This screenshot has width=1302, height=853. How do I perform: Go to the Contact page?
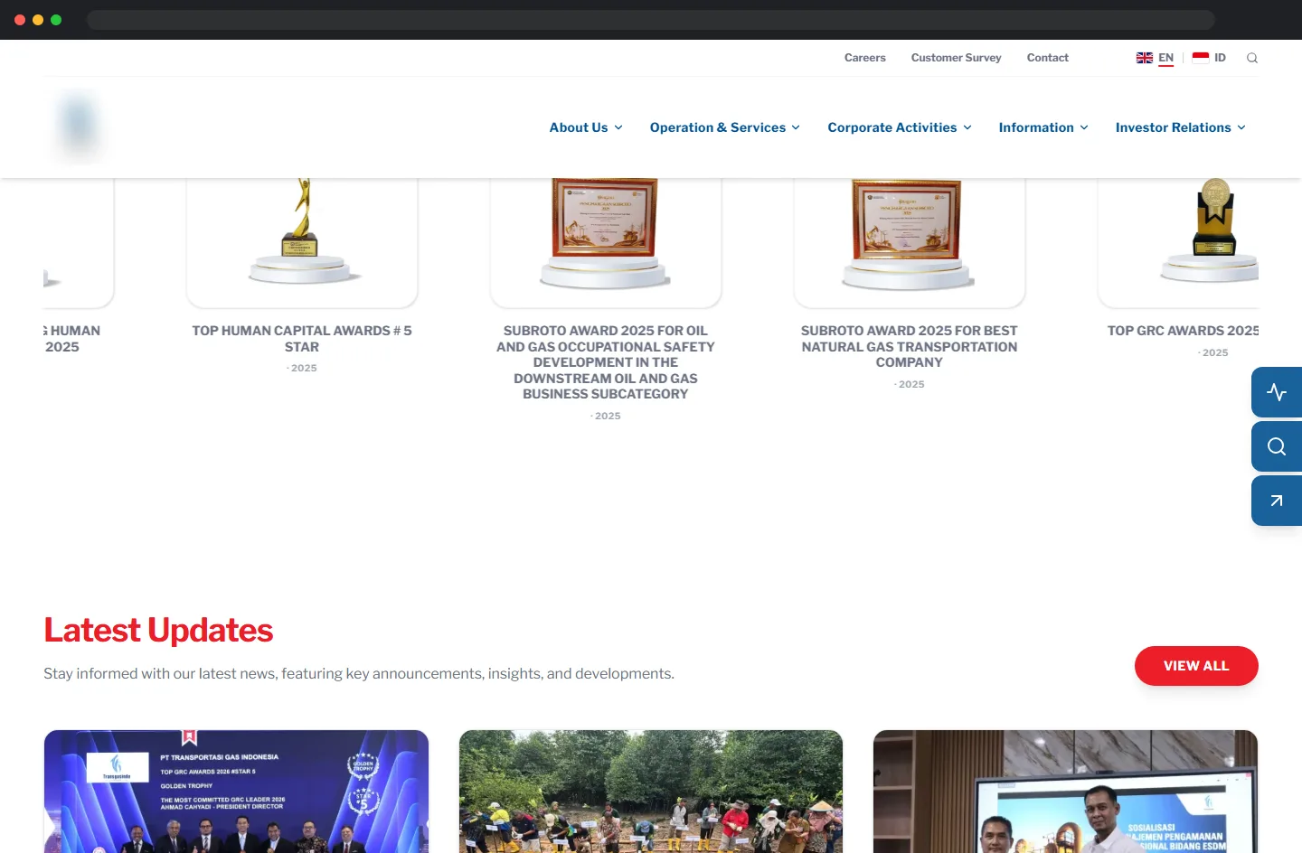(x=1048, y=58)
